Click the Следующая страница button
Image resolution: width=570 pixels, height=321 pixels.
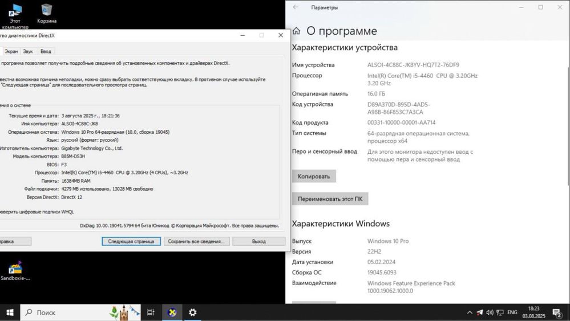[131, 241]
